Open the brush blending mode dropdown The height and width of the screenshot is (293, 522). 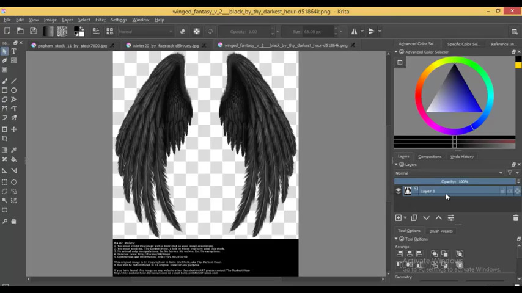[145, 32]
